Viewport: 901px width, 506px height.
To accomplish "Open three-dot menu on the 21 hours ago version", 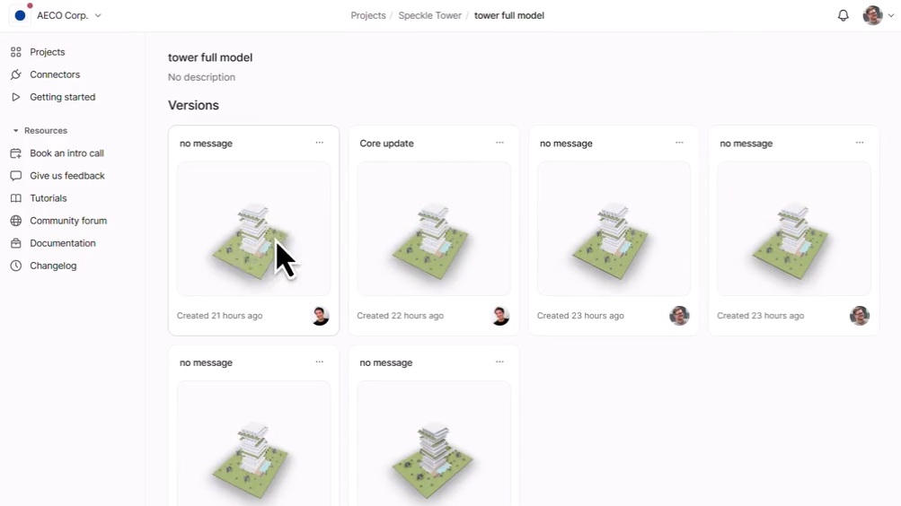I will 320,143.
